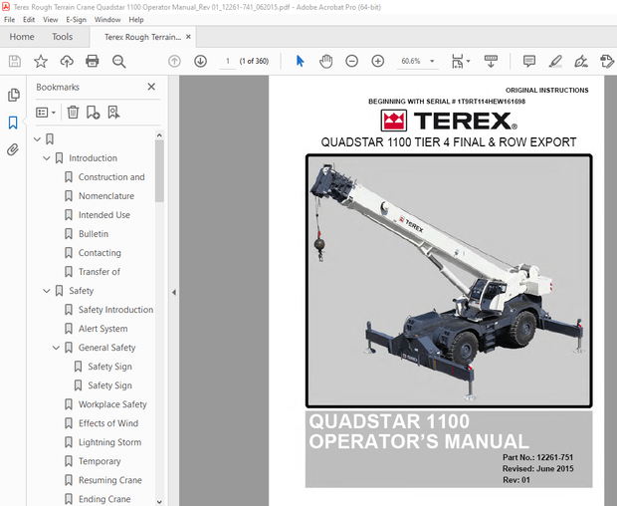Open the View menu
This screenshot has height=506, width=617.
click(51, 20)
